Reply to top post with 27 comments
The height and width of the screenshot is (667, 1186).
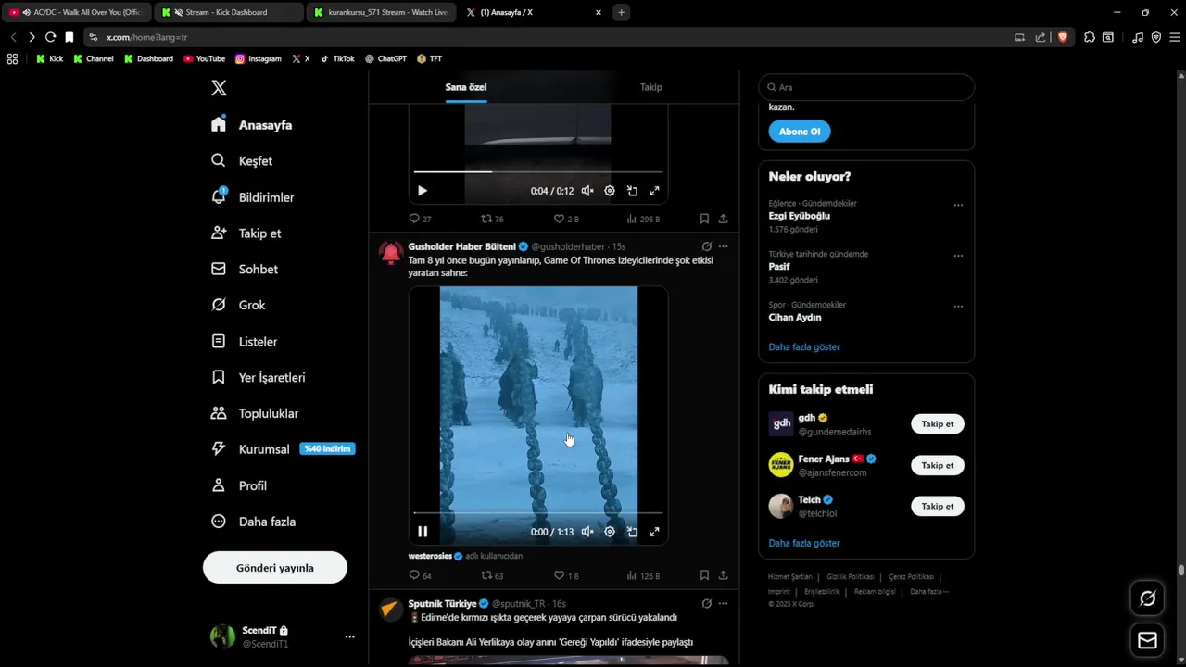[421, 219]
